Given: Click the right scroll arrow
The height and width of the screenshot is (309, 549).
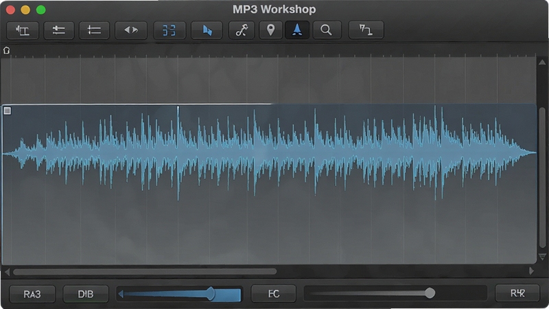Looking at the screenshot, I should tap(531, 271).
